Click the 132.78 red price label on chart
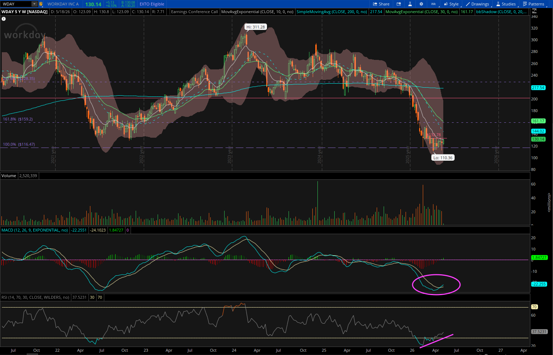553x355 pixels. pyautogui.click(x=435, y=135)
